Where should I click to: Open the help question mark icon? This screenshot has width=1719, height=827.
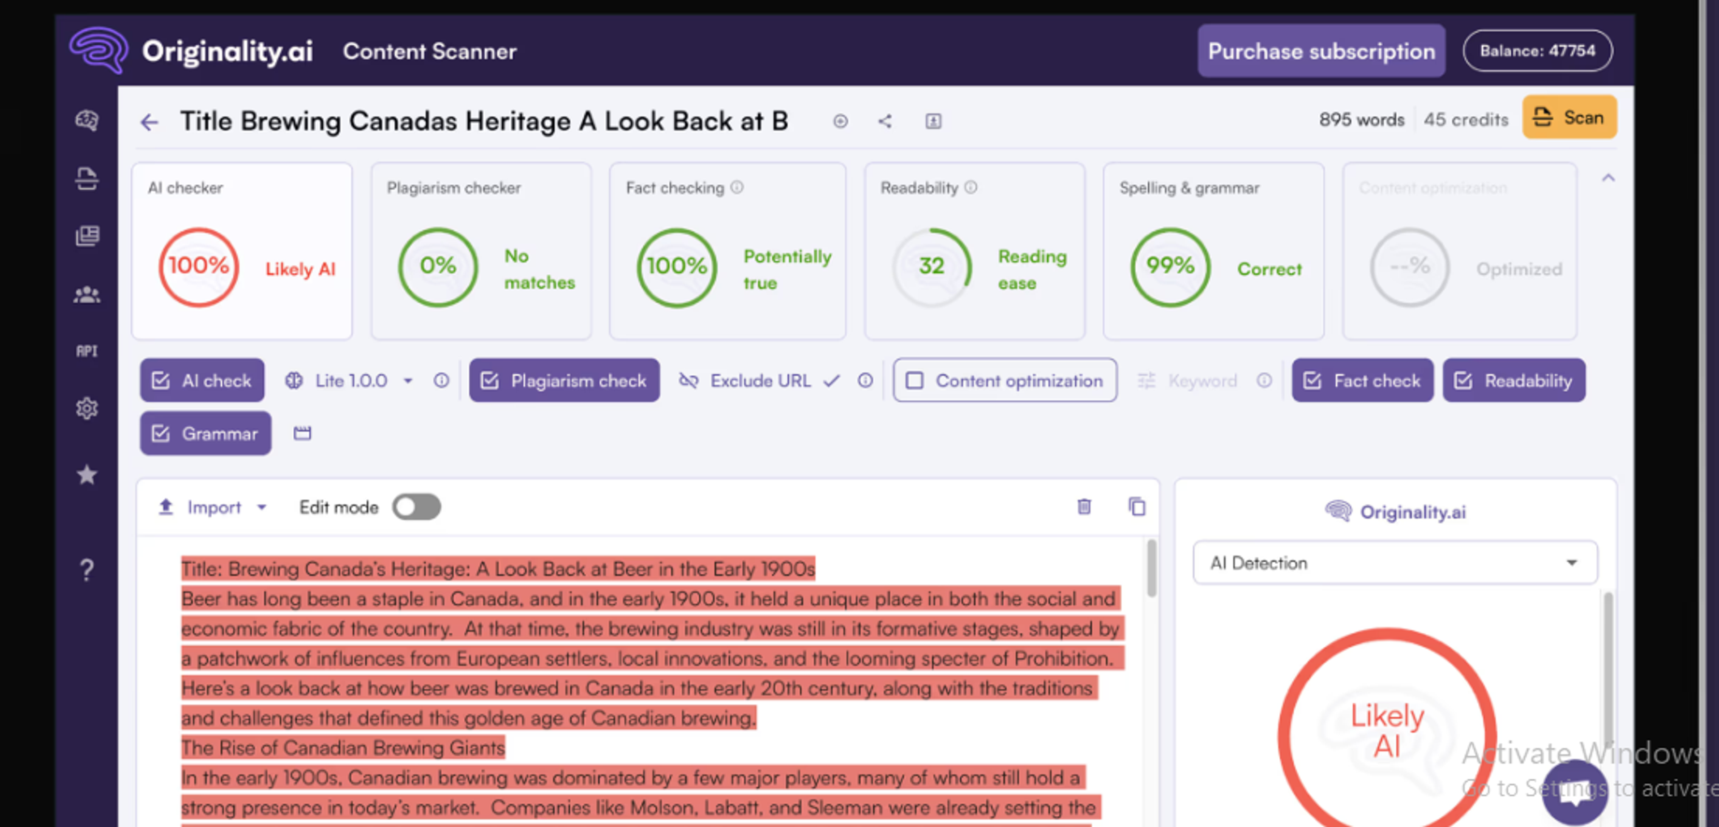87,570
